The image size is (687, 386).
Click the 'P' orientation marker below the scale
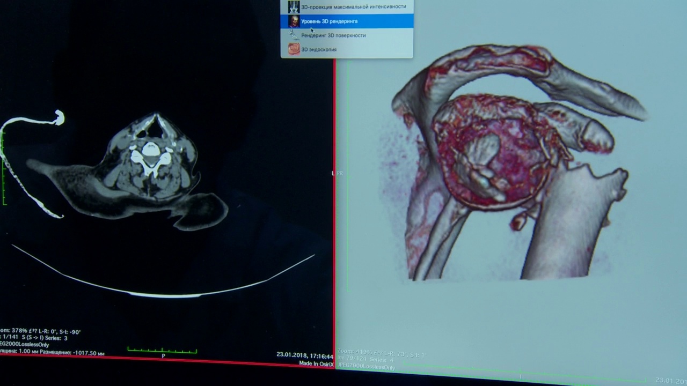tap(163, 356)
